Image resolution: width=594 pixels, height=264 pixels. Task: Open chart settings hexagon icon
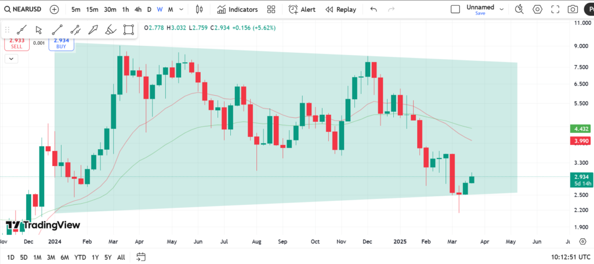click(x=537, y=9)
